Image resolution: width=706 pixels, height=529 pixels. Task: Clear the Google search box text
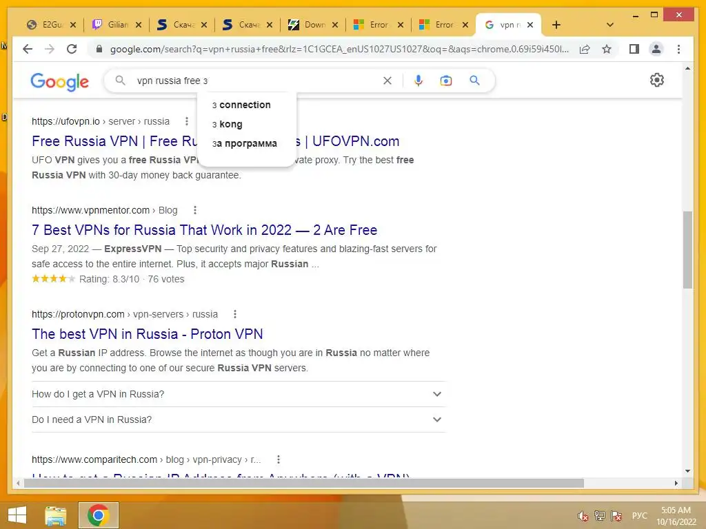point(387,81)
